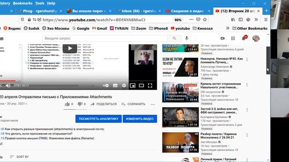Click the СОХРАНИТЬ save button
The width and height of the screenshot is (289, 162).
coord(133,104)
